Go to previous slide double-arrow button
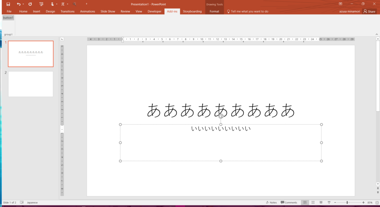 click(x=377, y=188)
